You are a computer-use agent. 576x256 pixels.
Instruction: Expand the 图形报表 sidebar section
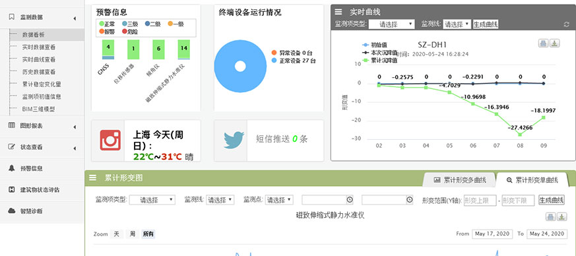[42, 125]
